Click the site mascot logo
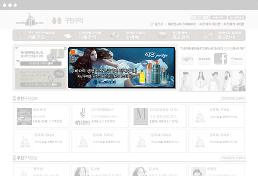Viewport: 258px width, 179px height. click(x=30, y=20)
